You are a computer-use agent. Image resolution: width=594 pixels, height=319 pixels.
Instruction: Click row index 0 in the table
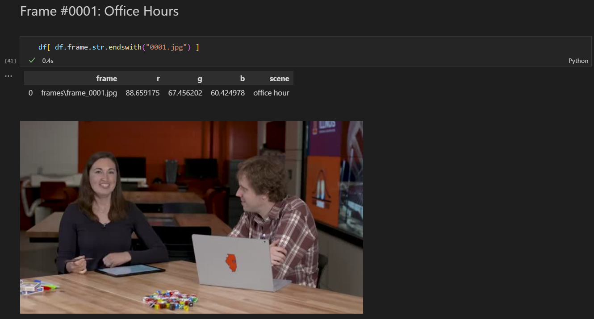[30, 93]
